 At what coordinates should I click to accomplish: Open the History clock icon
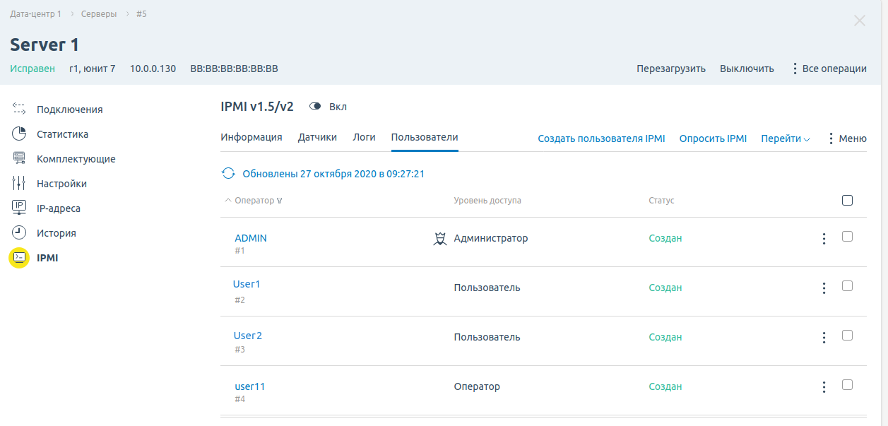click(x=19, y=232)
